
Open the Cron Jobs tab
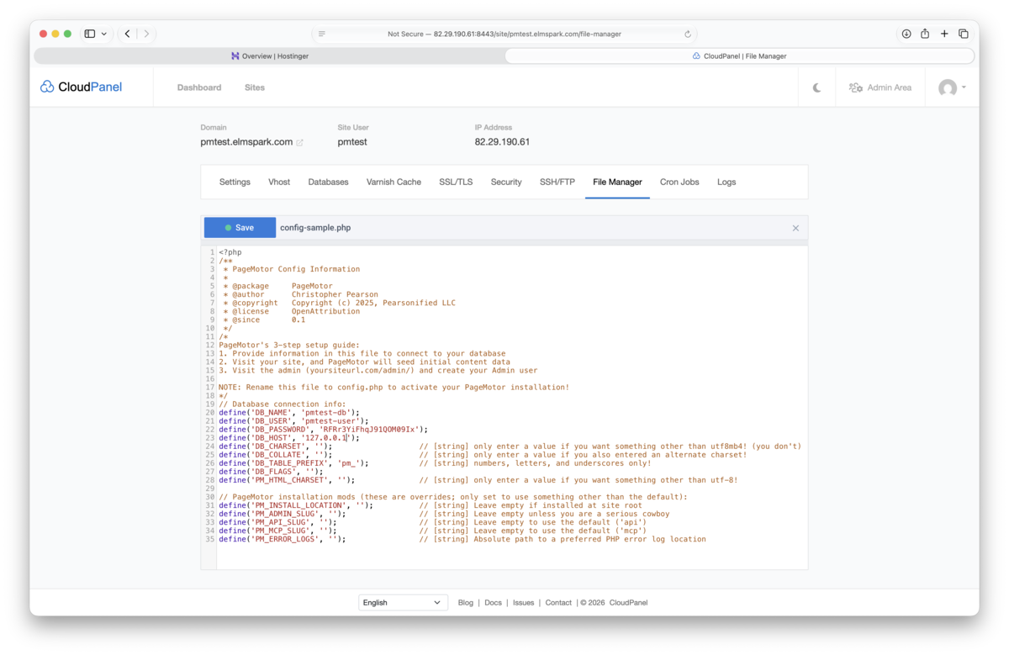pyautogui.click(x=679, y=182)
